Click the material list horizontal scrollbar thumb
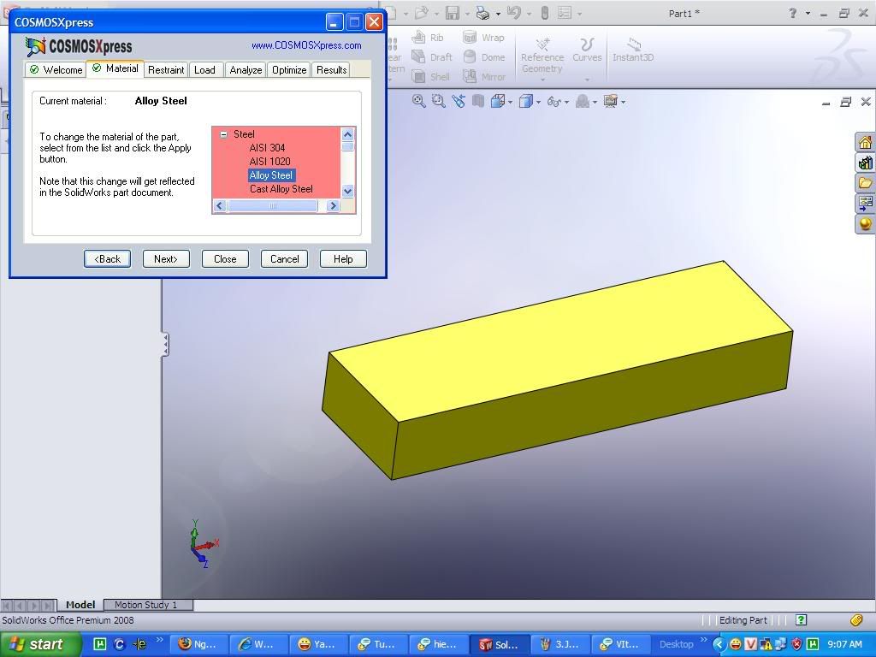This screenshot has width=876, height=657. (272, 206)
